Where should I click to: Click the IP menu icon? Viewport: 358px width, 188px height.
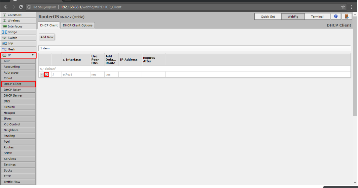click(4, 55)
